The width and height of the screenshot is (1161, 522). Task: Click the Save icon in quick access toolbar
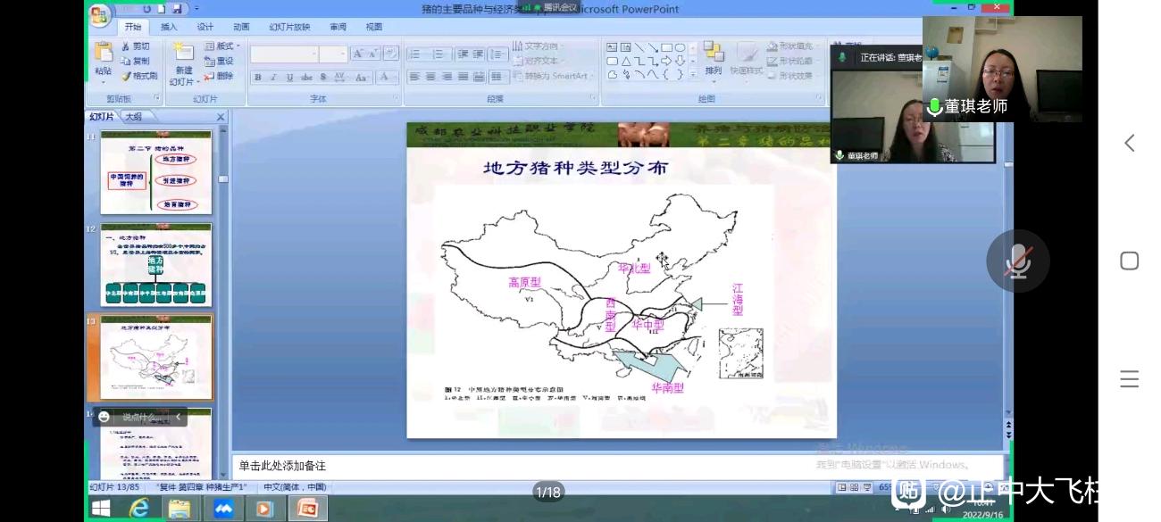point(177,9)
